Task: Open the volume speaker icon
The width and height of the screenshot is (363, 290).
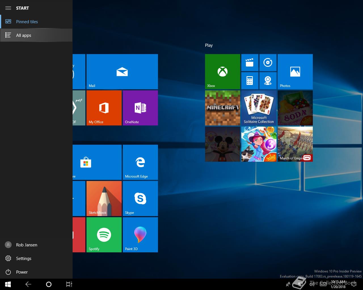Action: pos(312,284)
